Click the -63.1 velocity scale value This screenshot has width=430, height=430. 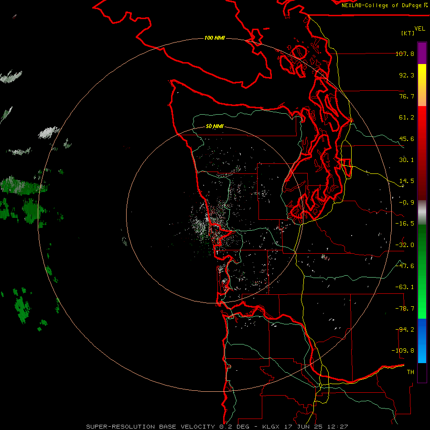[x=405, y=287]
